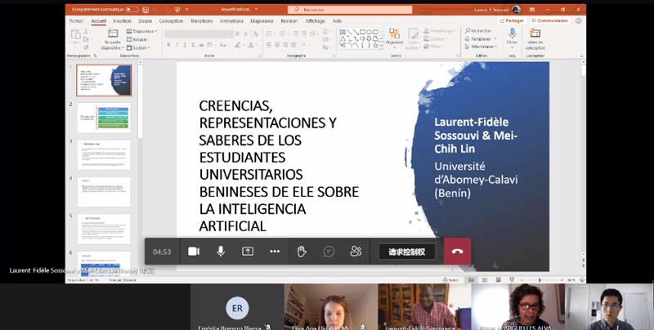
Task: Click the share screen icon
Action: [248, 252]
